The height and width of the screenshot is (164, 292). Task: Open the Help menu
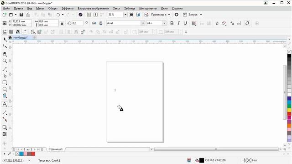point(177,8)
